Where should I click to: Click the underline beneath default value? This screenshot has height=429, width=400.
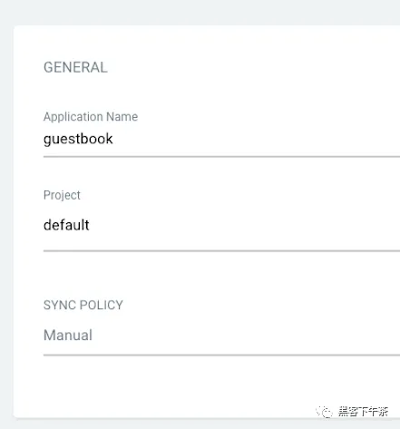click(x=221, y=250)
